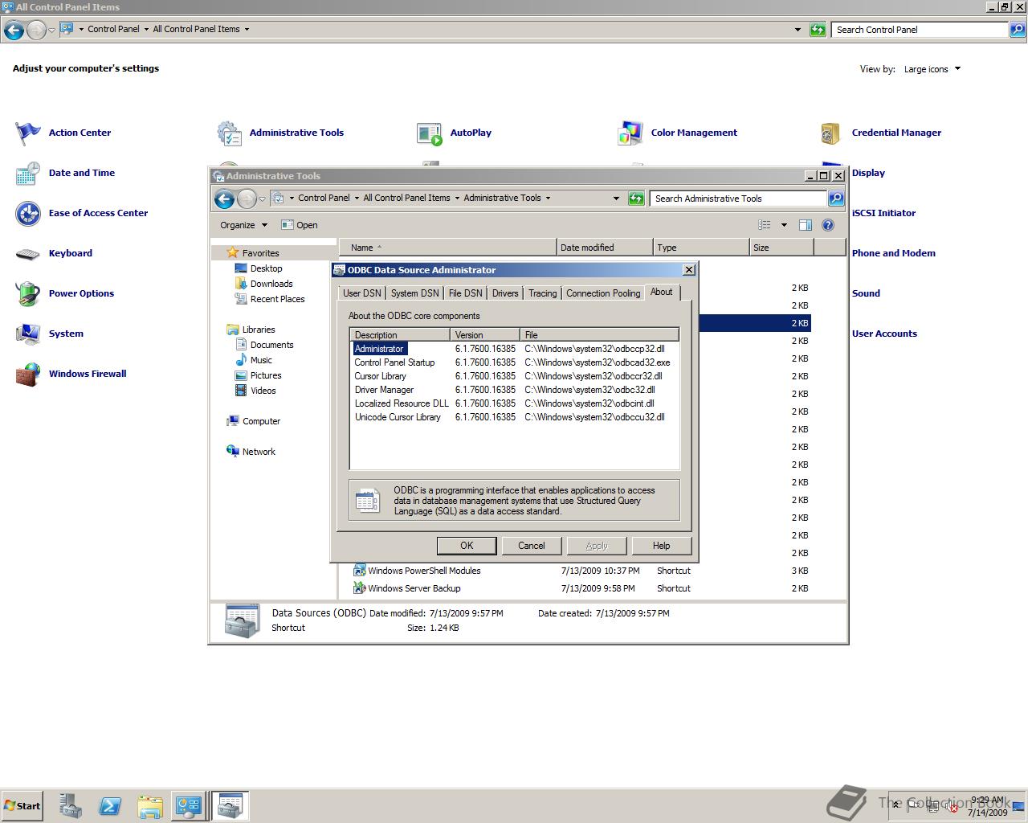Click Cancel in ODBC dialog
Screen dimensions: 1028x823
coord(531,546)
